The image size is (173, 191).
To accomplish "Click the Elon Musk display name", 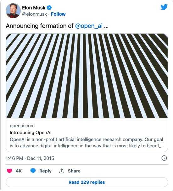I will point(34,8).
